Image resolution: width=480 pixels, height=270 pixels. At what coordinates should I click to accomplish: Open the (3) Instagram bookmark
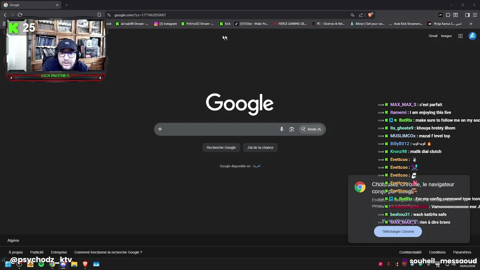click(x=165, y=24)
